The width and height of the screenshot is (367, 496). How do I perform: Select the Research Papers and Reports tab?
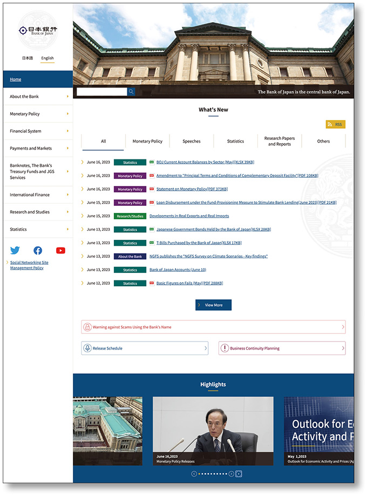[280, 142]
